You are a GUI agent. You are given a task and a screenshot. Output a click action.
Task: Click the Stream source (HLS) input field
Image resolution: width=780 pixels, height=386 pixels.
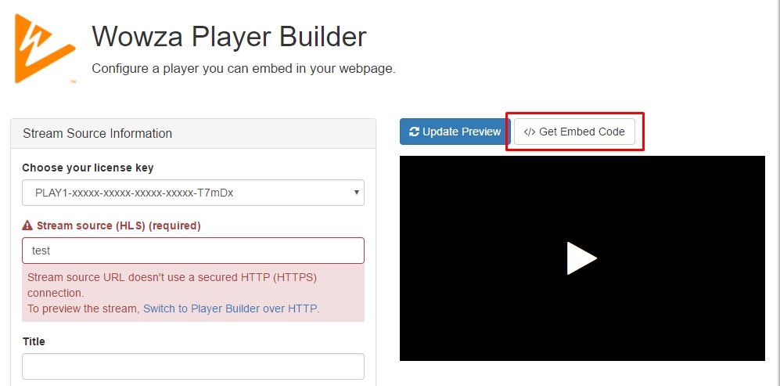click(x=193, y=251)
